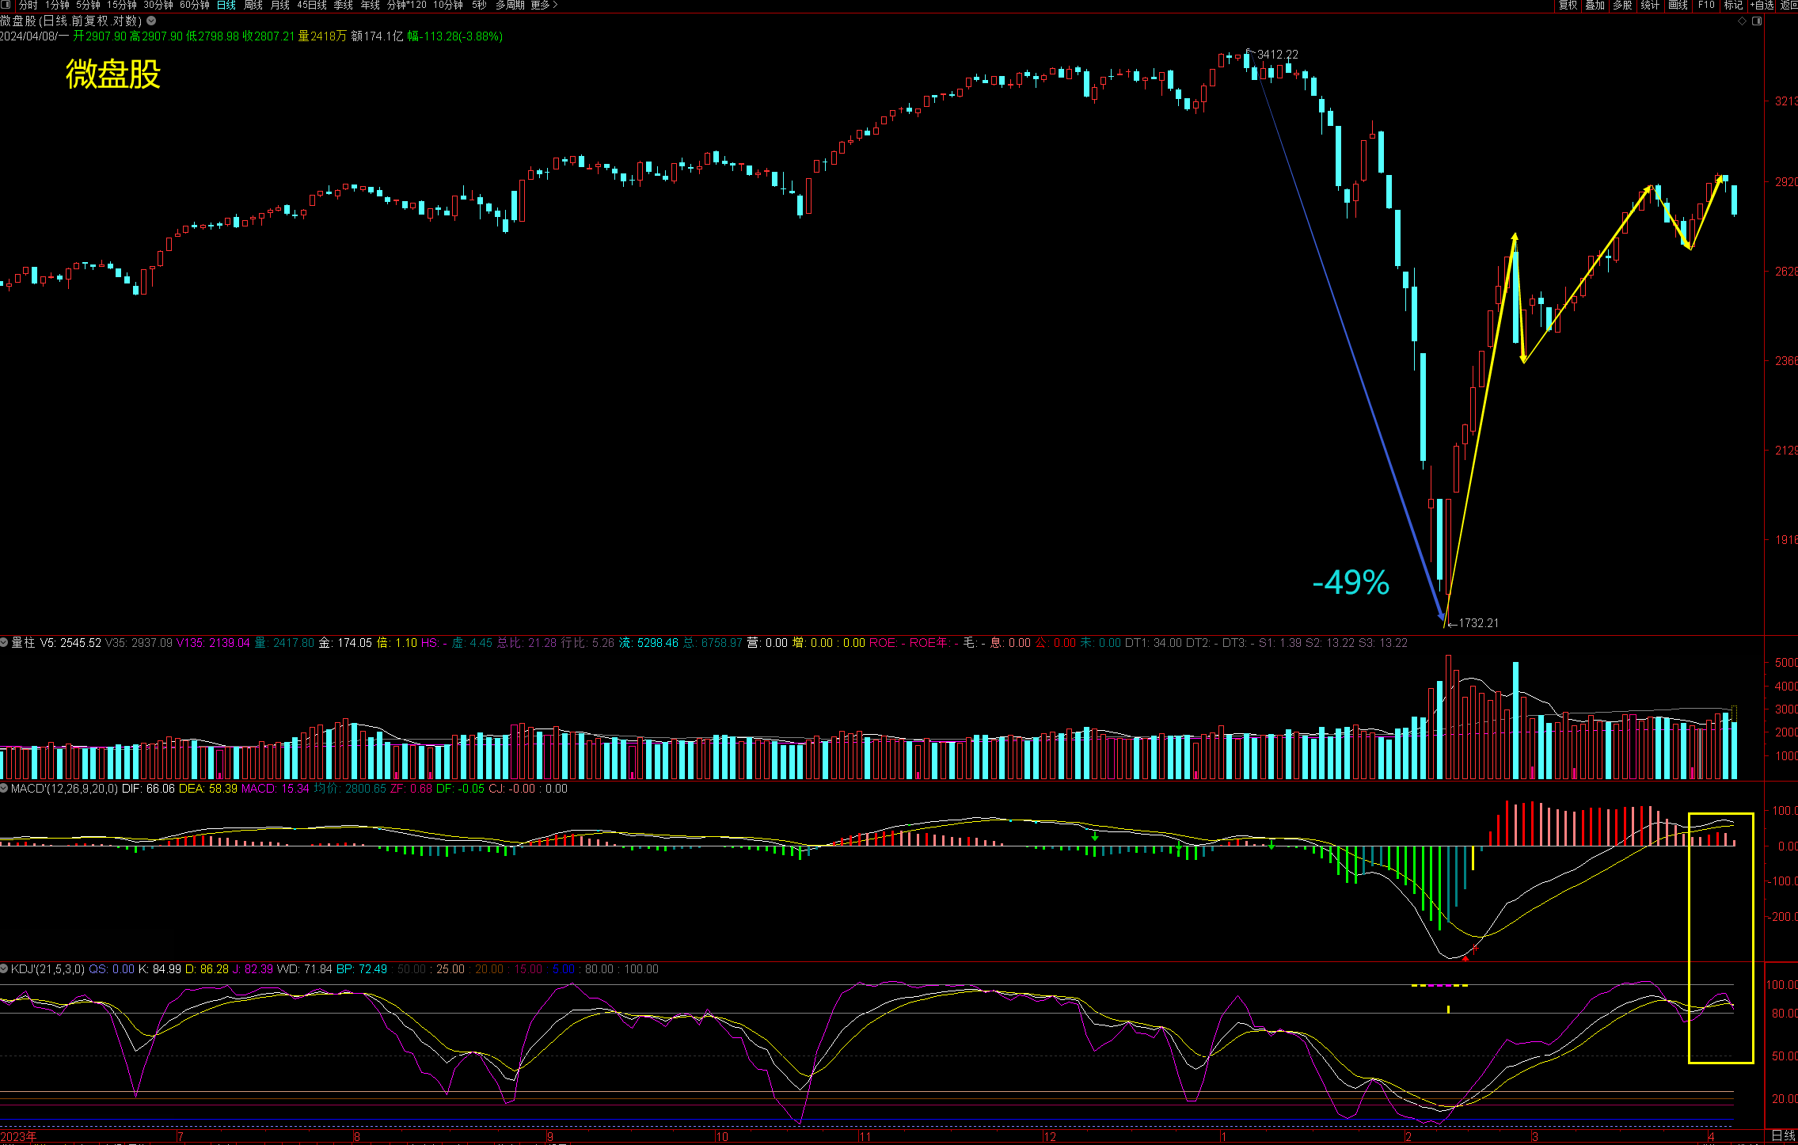Open the F10 company info
Viewport: 1798px width, 1145px height.
coord(1706,5)
